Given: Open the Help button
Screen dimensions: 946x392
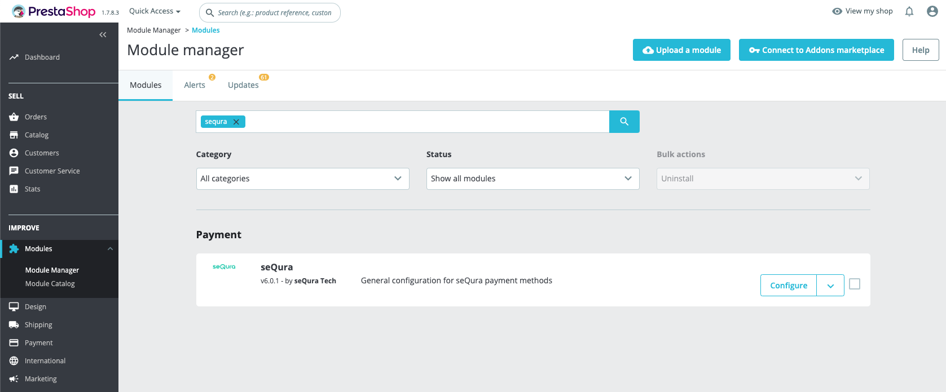Looking at the screenshot, I should [921, 50].
